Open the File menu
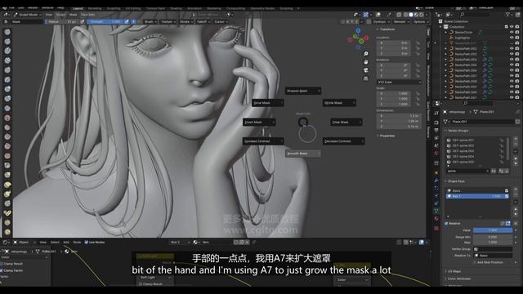 pyautogui.click(x=11, y=7)
